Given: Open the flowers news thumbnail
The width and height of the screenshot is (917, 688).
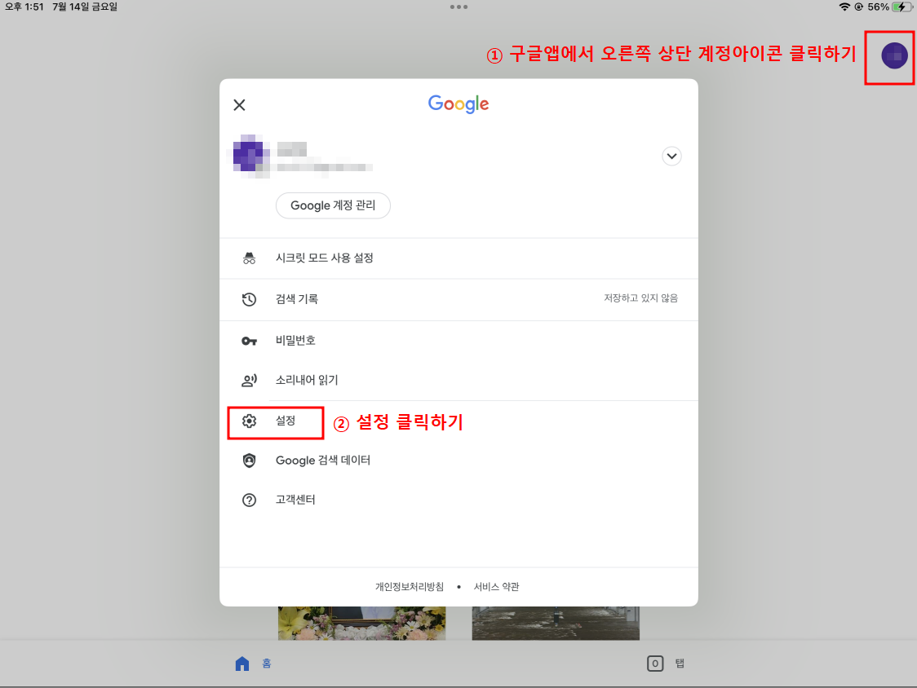Looking at the screenshot, I should pos(362,623).
